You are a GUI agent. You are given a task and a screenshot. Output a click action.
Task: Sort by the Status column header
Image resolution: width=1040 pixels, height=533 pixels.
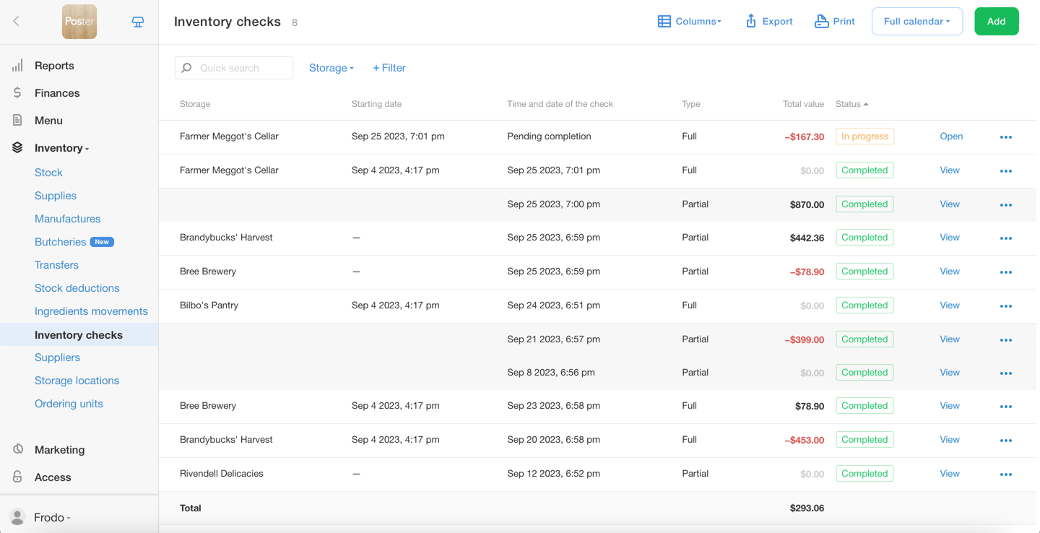[x=852, y=104]
